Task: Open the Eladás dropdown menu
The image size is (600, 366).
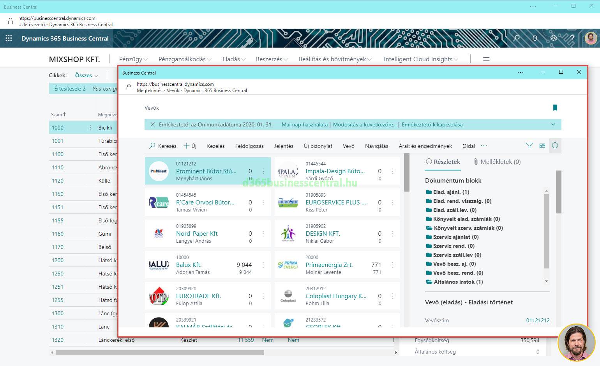Action: pyautogui.click(x=234, y=59)
